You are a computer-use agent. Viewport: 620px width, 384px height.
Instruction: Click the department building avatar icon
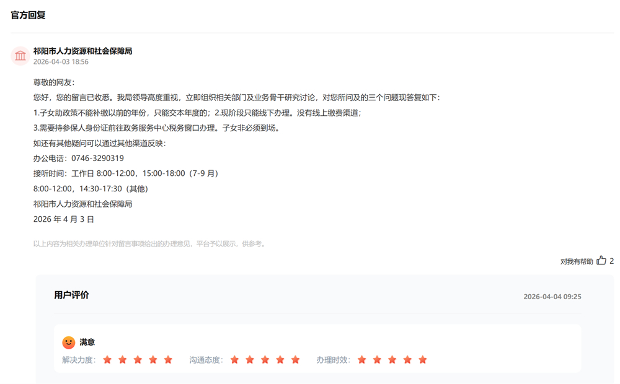point(20,56)
